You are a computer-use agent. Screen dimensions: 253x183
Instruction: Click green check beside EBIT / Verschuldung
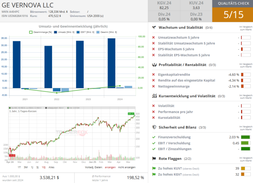[154, 143]
